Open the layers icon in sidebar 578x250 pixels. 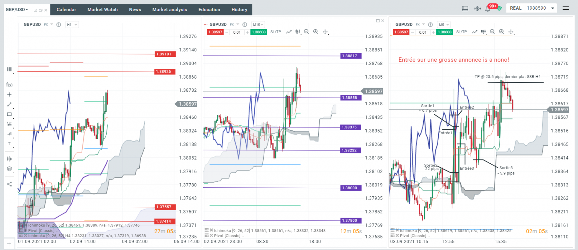click(x=9, y=169)
